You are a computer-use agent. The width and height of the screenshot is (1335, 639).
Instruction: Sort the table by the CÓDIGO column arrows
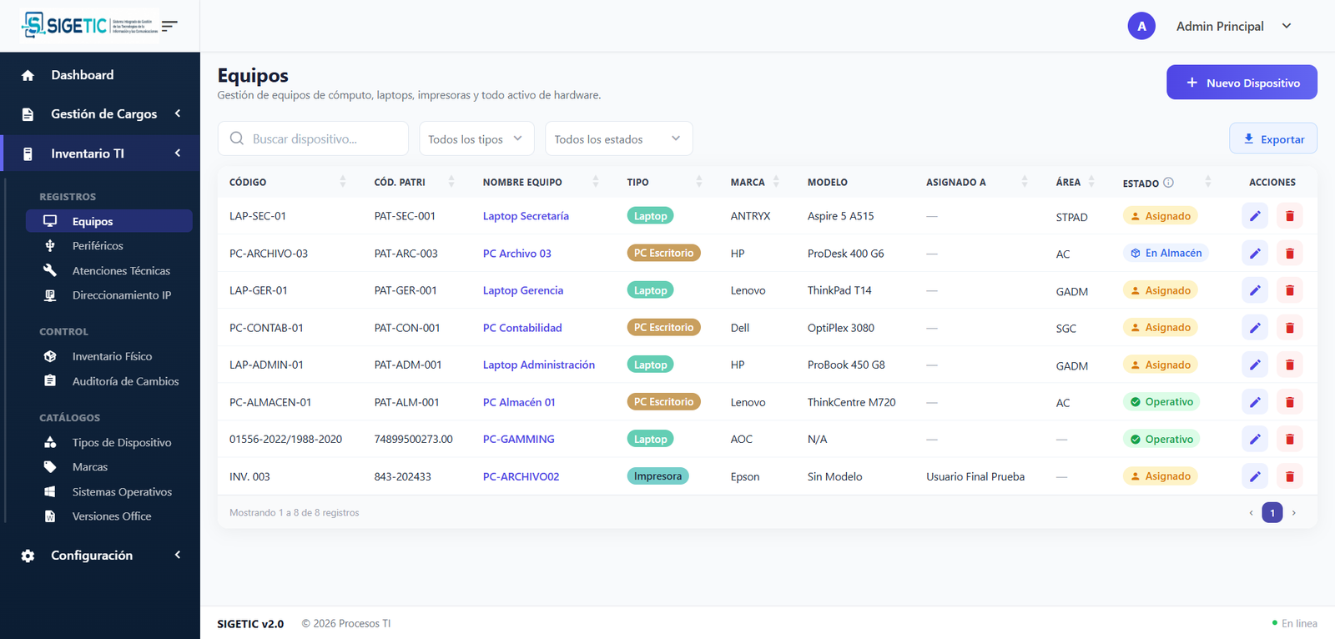pyautogui.click(x=343, y=182)
